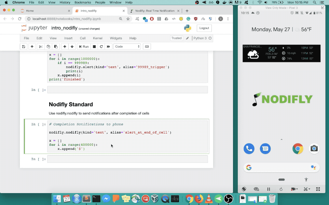This screenshot has width=329, height=205.
Task: Close the intro_nodifly browser tab
Action: (124, 11)
